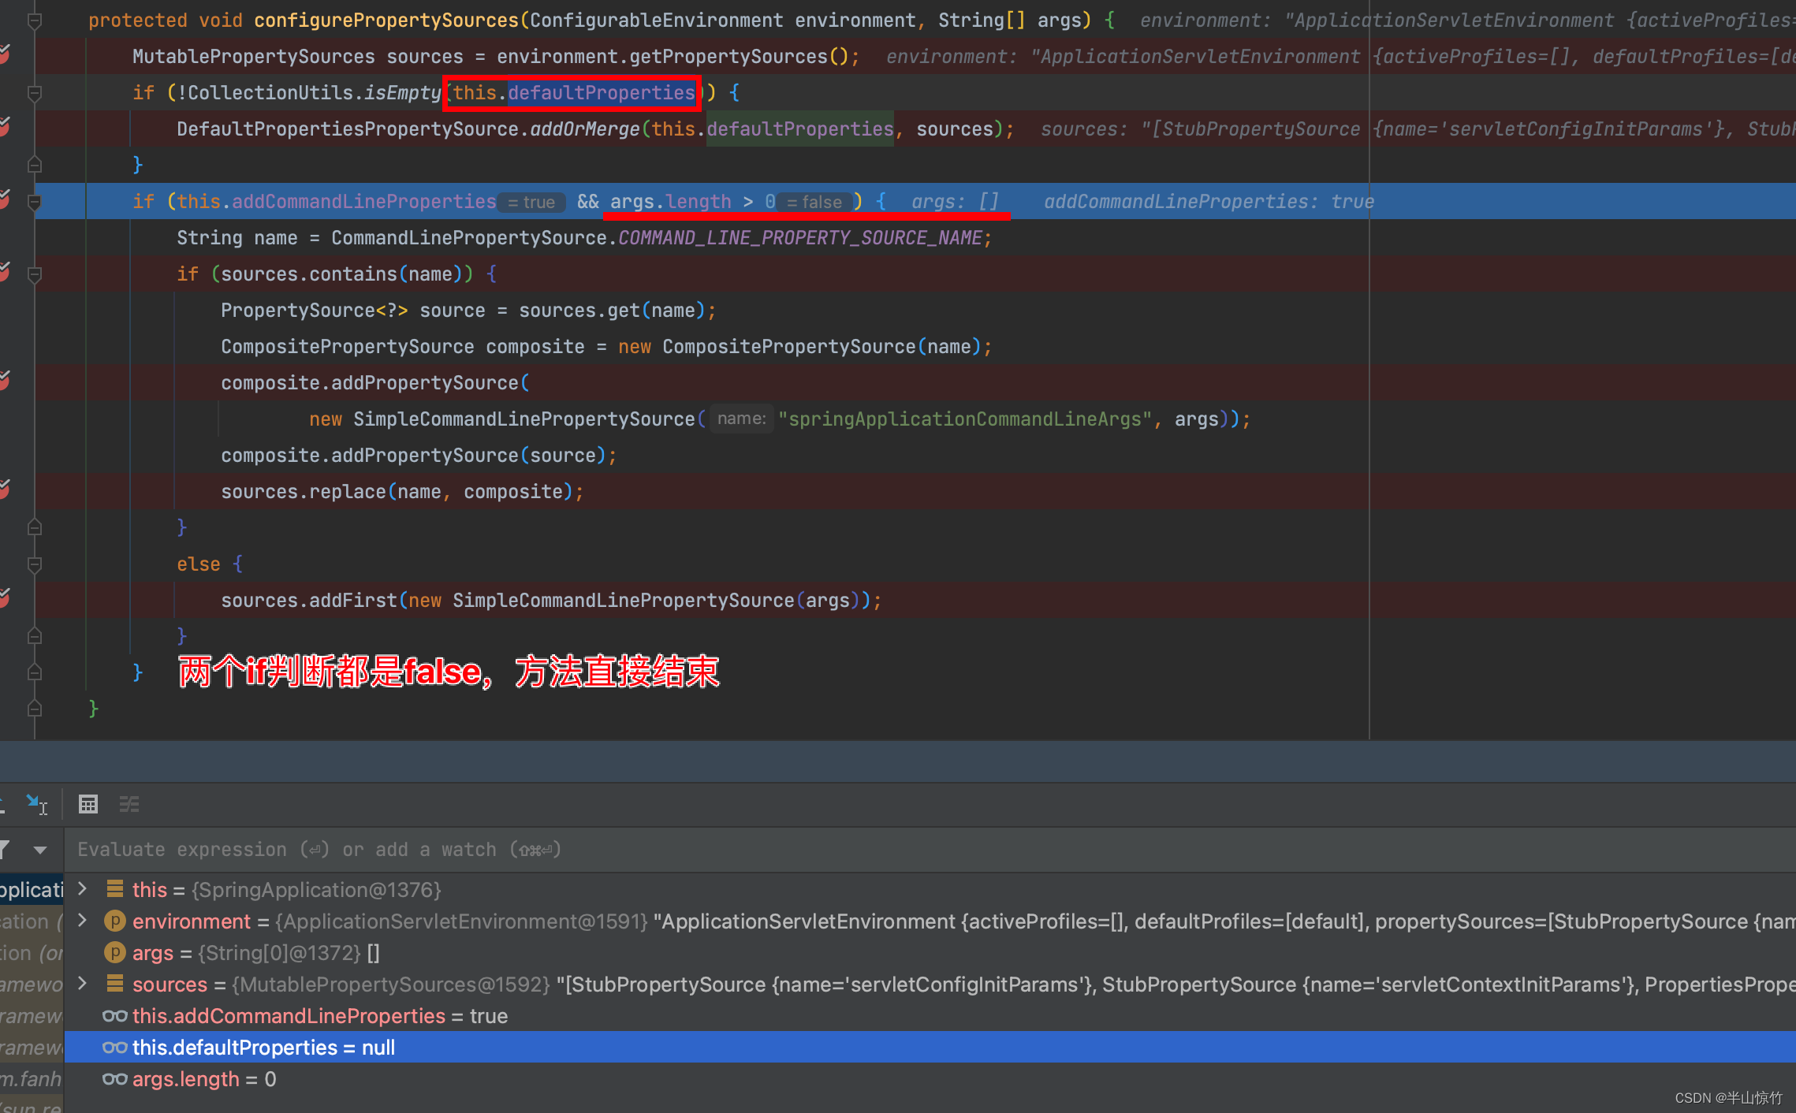Click the stack icon beside sources variable
This screenshot has height=1113, width=1796.
click(114, 984)
